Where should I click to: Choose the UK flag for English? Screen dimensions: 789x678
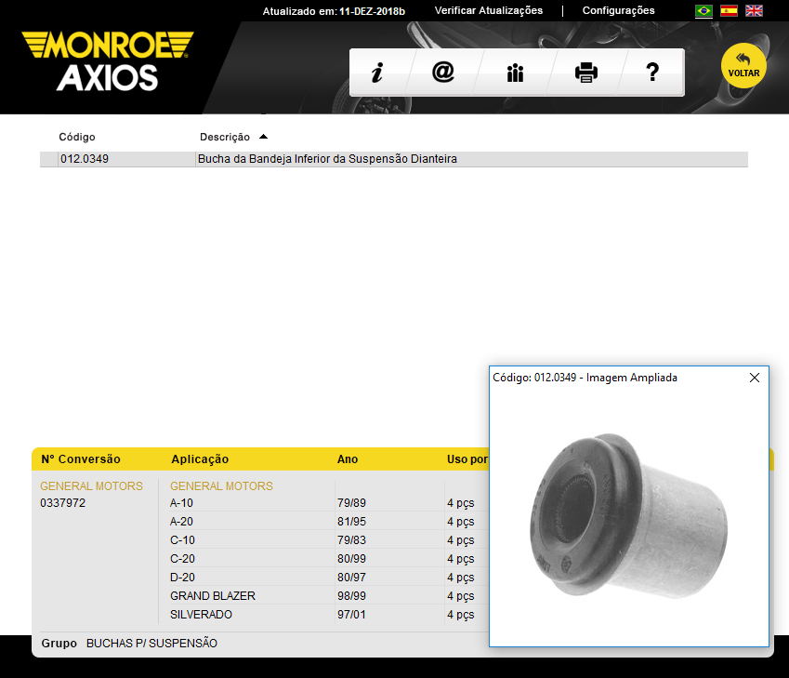click(754, 11)
